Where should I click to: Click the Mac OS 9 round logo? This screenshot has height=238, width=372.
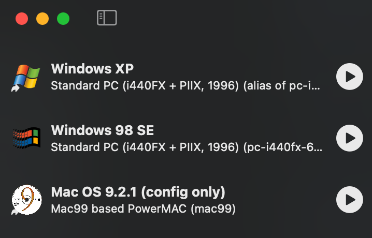[27, 200]
